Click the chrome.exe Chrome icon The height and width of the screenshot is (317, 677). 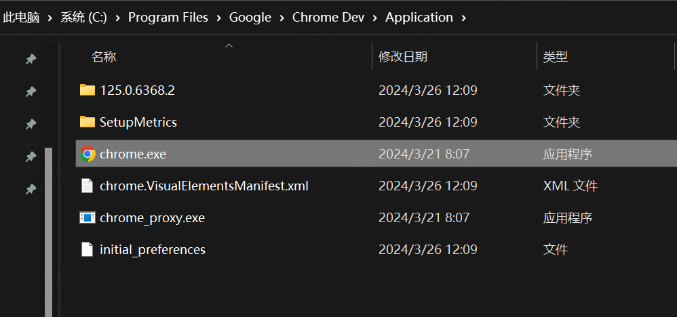click(87, 154)
